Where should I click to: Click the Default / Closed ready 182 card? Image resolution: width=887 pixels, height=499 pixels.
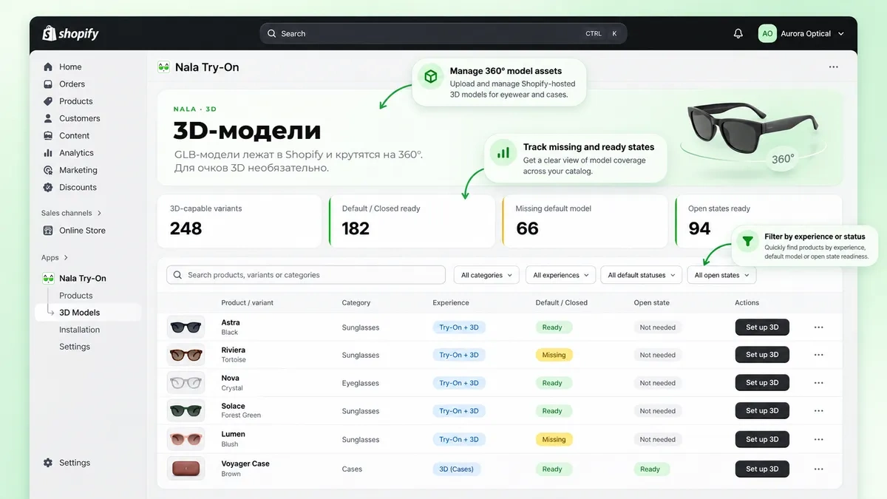tap(412, 221)
